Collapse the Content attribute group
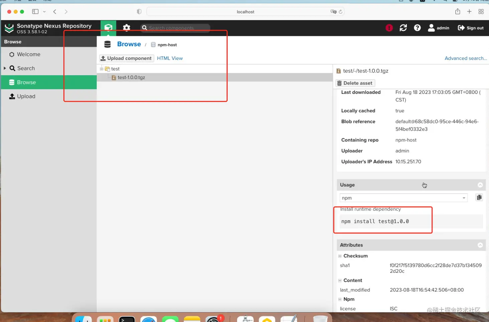 tap(340, 281)
